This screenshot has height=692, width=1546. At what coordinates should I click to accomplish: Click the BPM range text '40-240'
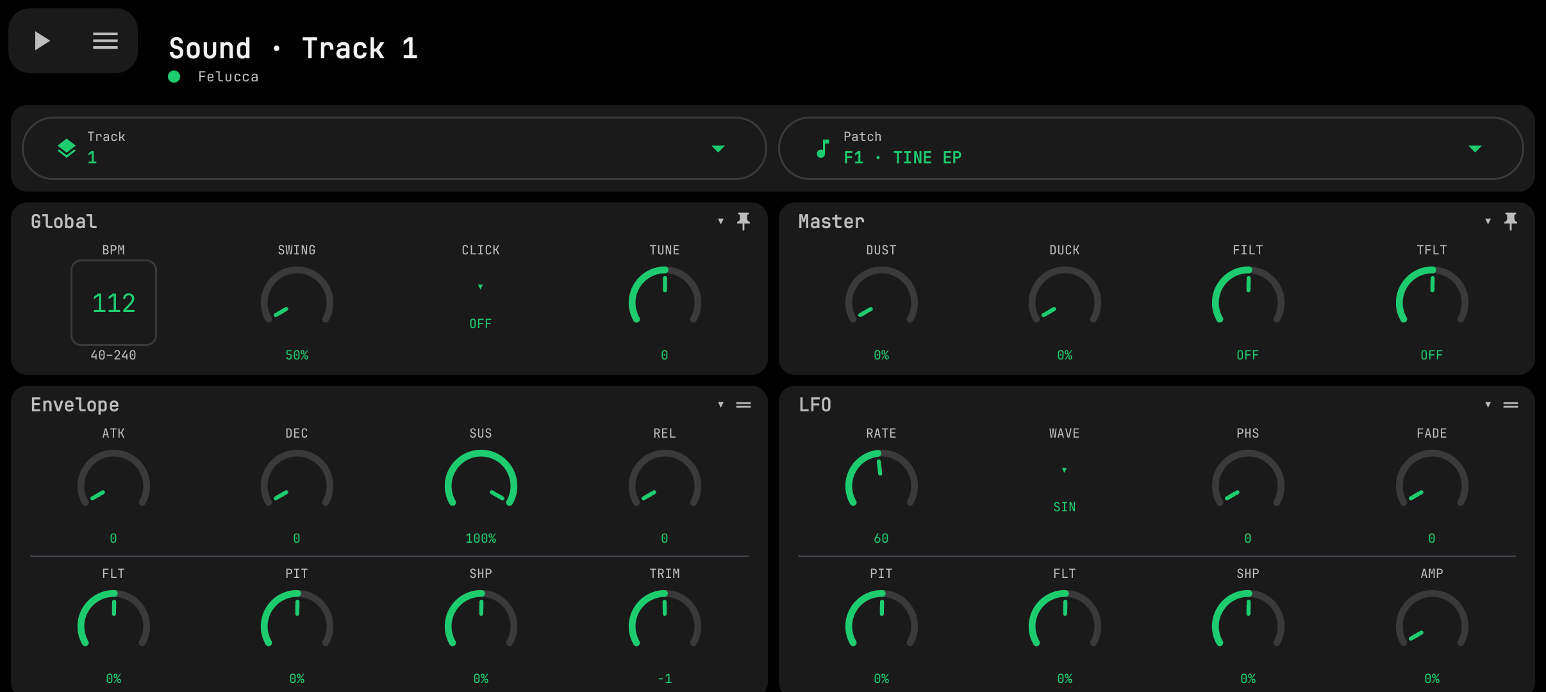click(x=113, y=355)
